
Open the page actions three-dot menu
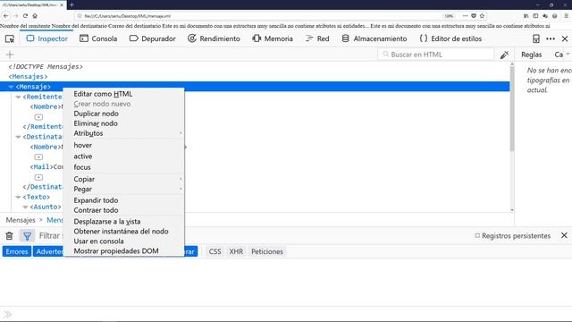click(x=465, y=16)
